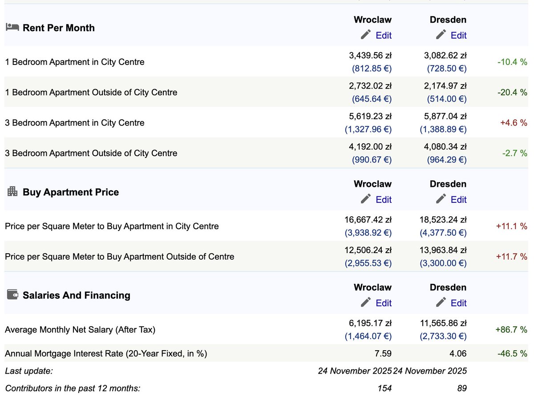Open Edit link for Dresden apartment purchase prices
This screenshot has width=534, height=404.
pos(459,200)
